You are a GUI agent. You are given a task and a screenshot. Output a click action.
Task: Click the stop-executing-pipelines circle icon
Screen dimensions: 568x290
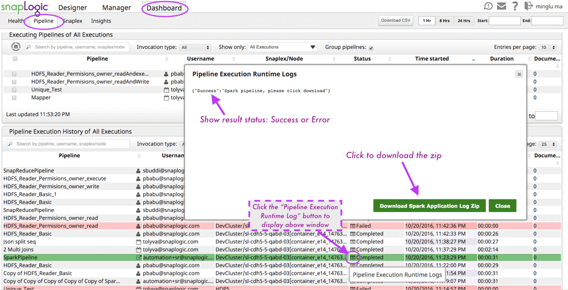tap(16, 47)
